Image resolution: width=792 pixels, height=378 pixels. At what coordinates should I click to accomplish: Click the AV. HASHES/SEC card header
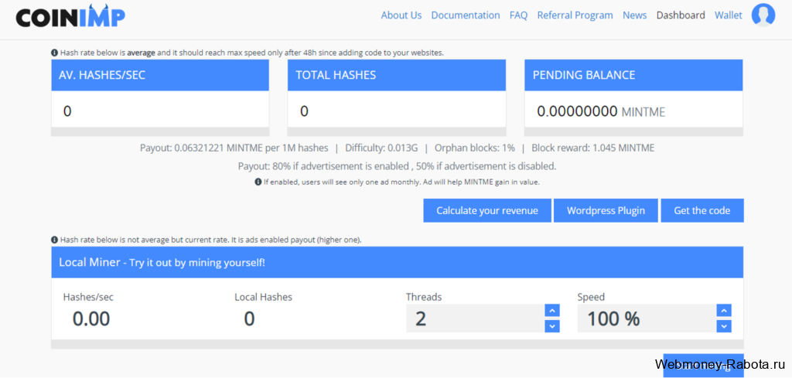point(160,75)
